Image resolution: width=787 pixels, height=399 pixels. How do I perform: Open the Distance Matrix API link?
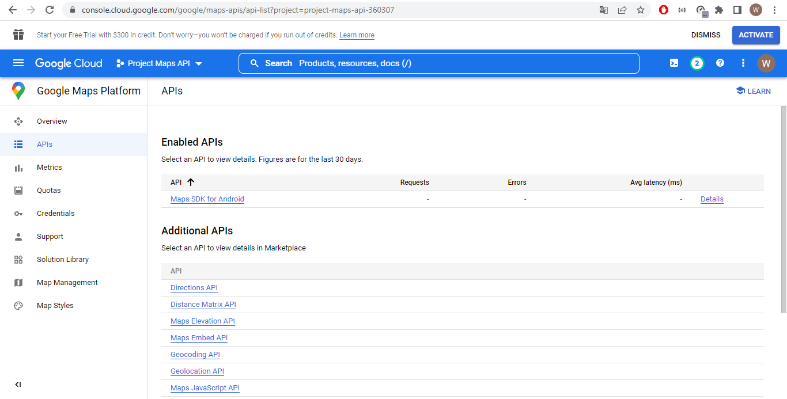[x=203, y=305]
